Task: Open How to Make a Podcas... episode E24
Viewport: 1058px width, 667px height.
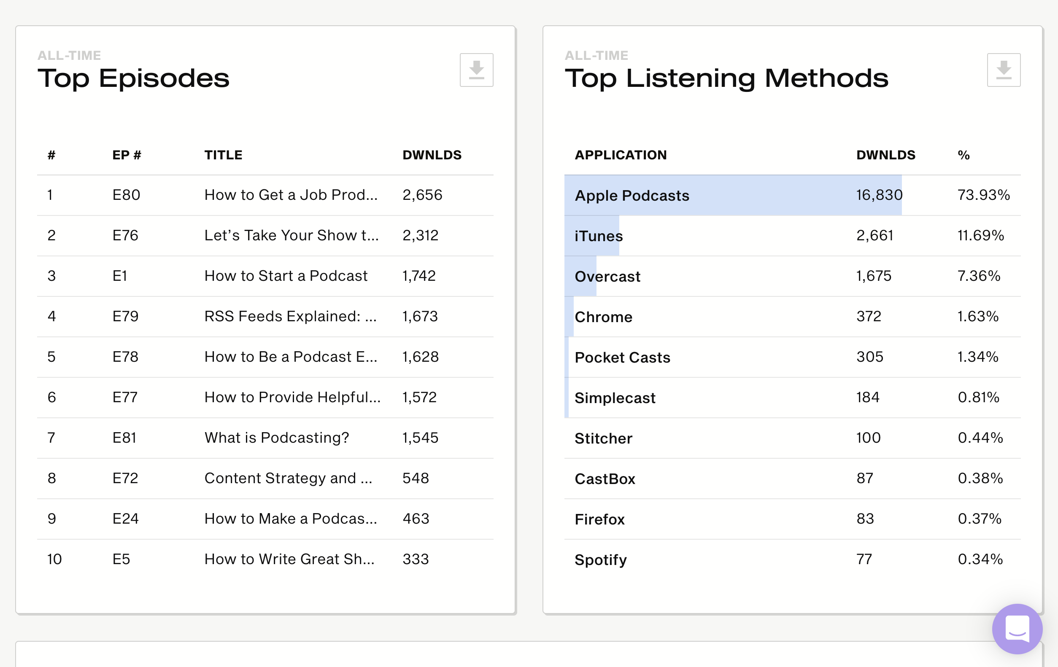Action: [290, 519]
